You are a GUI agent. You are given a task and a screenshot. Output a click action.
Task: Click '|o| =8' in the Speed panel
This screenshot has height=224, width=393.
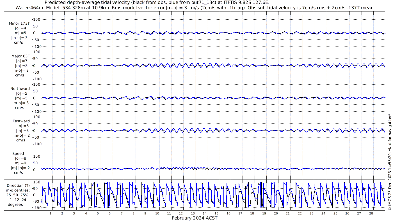coord(20,158)
